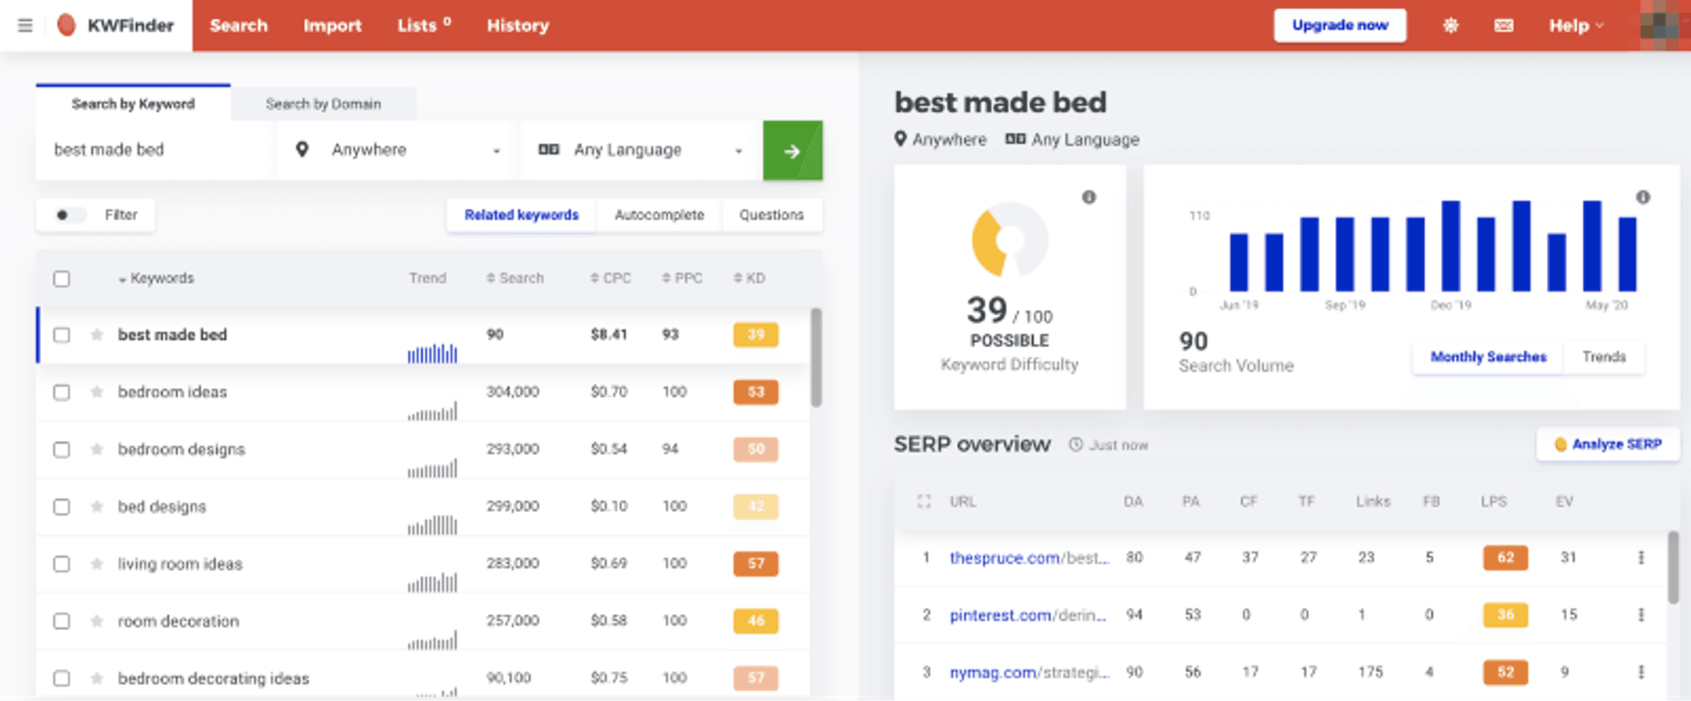Show the Trends chart view

pos(1604,357)
